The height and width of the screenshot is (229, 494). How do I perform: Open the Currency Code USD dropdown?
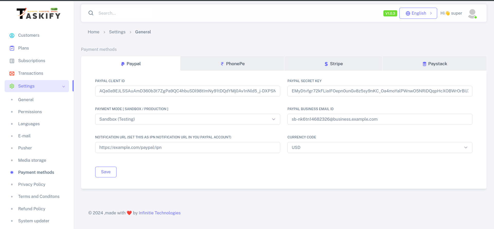point(380,148)
